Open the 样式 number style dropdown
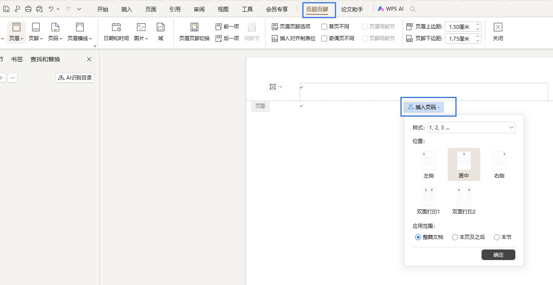Viewport: 553px width, 285px height. click(x=471, y=127)
